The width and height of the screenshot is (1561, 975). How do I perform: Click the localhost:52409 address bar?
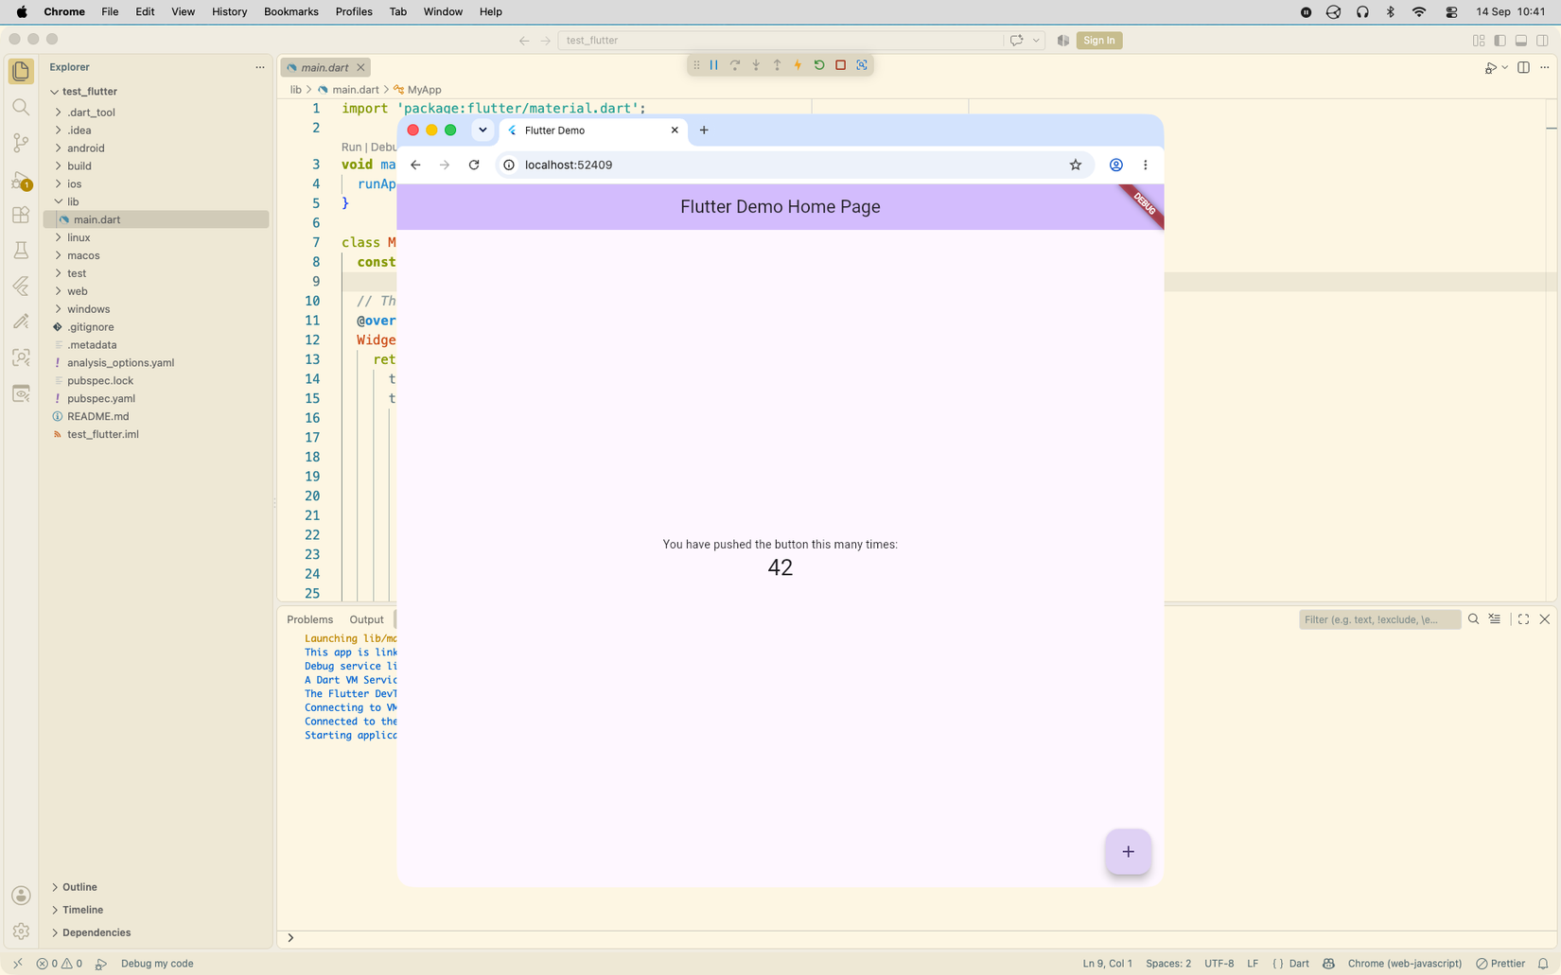coord(795,165)
